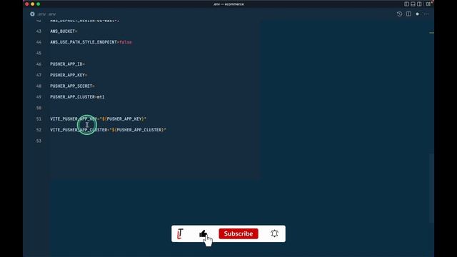The width and height of the screenshot is (457, 257).
Task: Open the customize layout icon
Action: coord(428,4)
